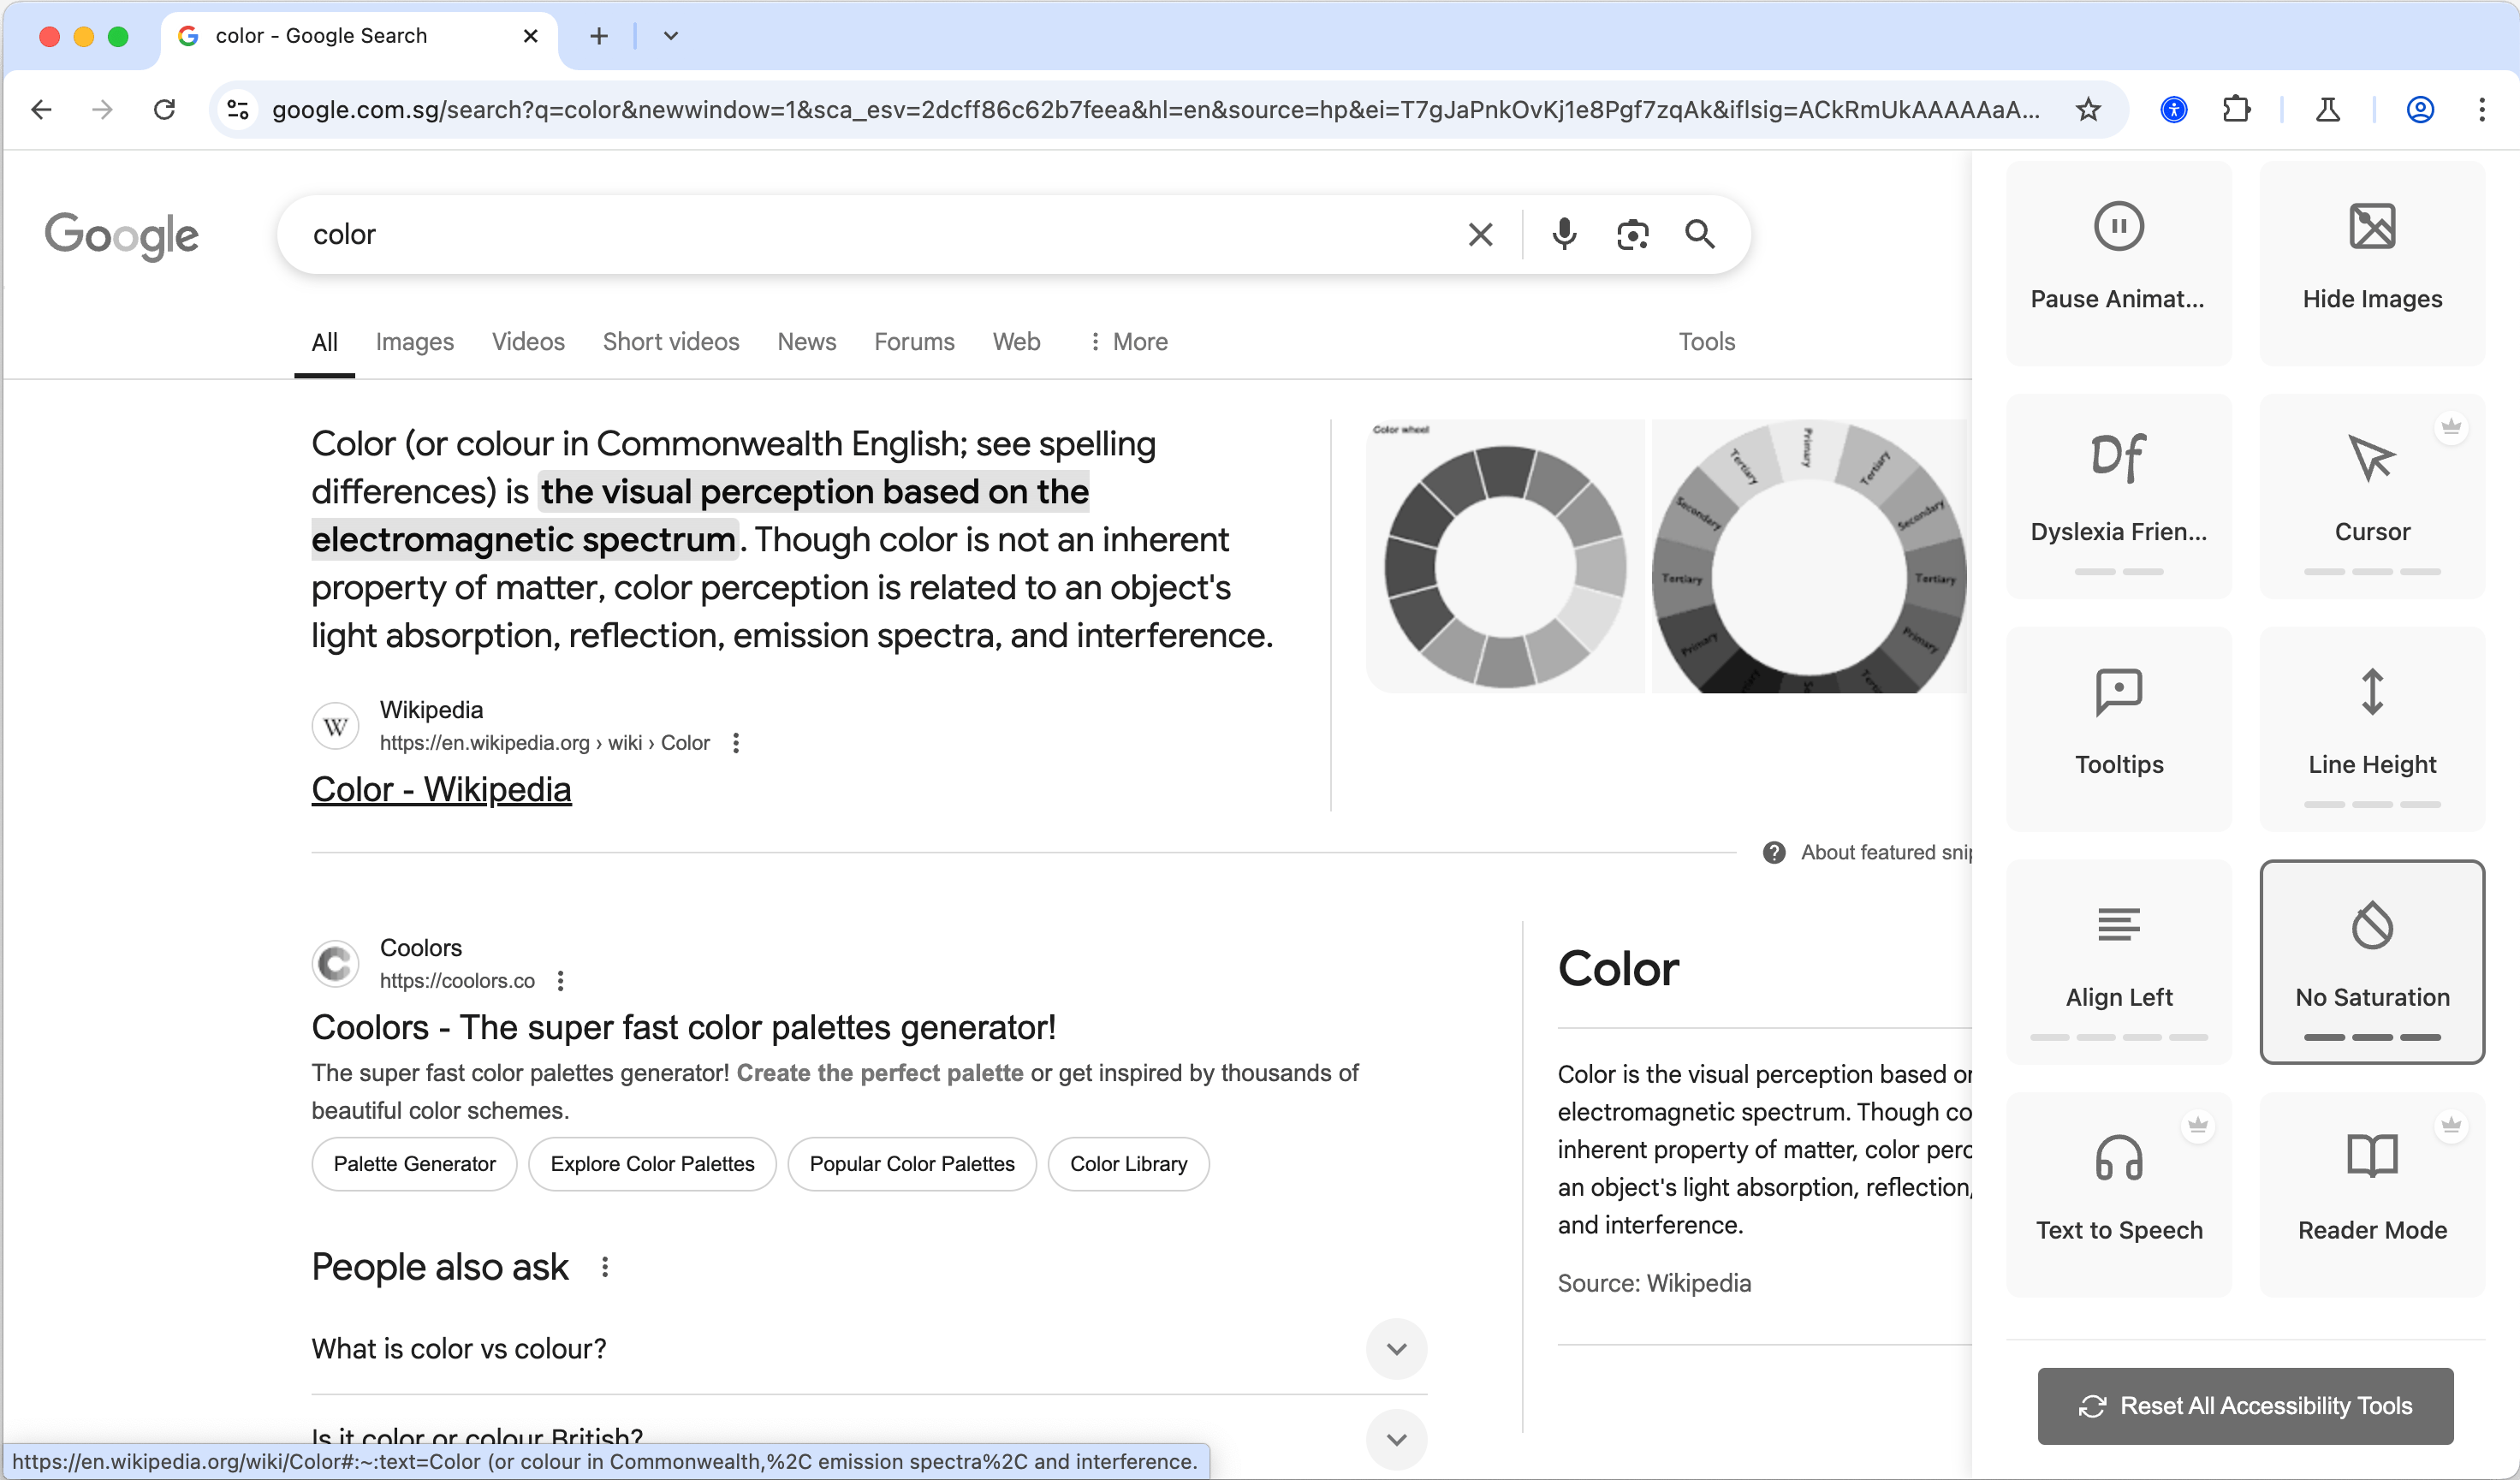2520x1480 pixels.
Task: Start voice search with the microphone
Action: point(1564,234)
